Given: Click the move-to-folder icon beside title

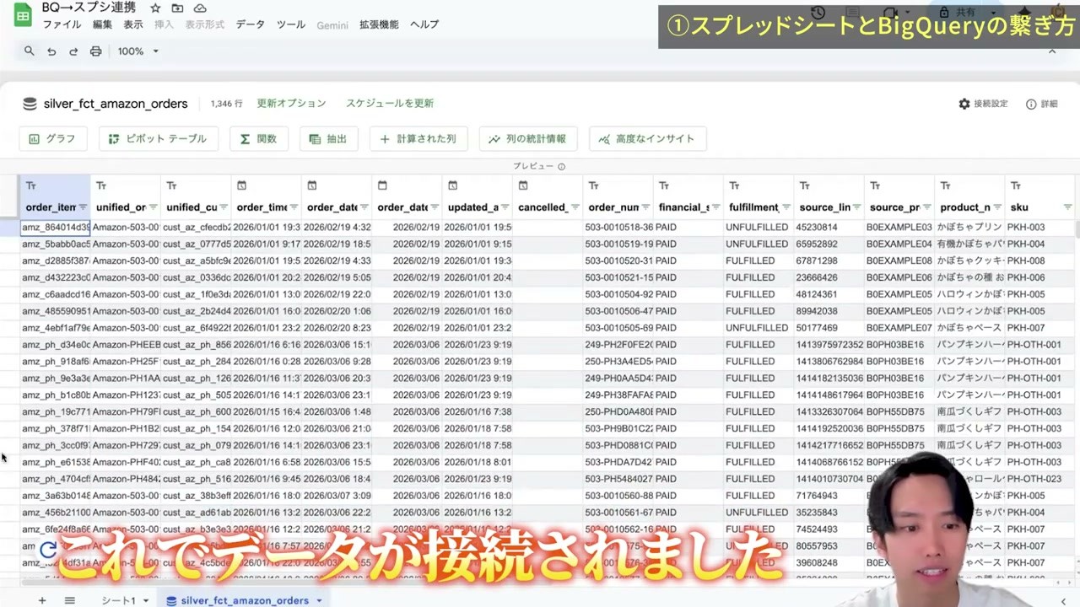Looking at the screenshot, I should pyautogui.click(x=177, y=8).
